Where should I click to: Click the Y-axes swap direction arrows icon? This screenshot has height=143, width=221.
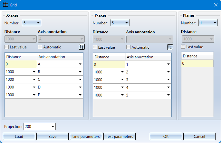pos(170,47)
